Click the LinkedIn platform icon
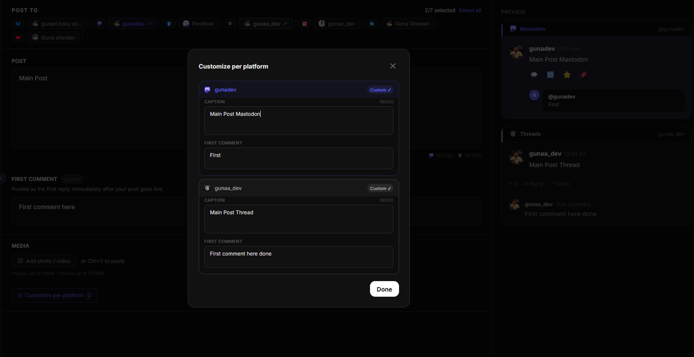Viewport: 694px width, 357px height. tap(372, 24)
